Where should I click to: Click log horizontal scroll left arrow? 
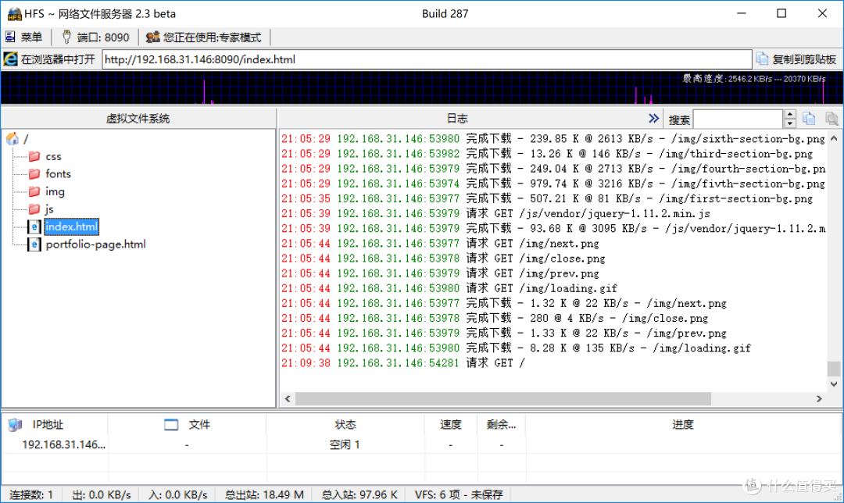tap(288, 398)
